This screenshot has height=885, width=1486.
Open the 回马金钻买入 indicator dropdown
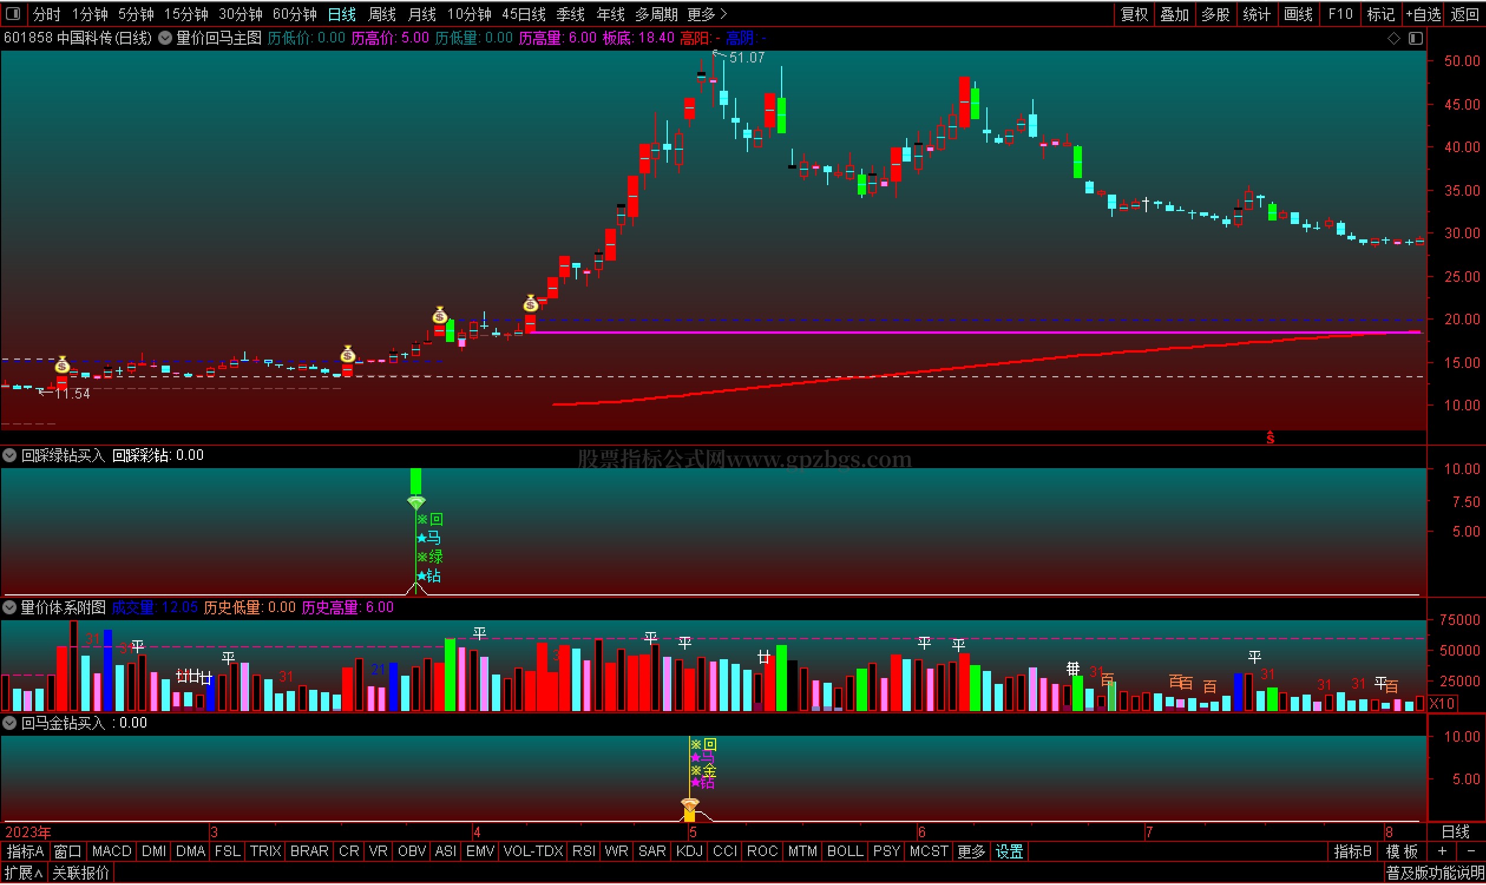(9, 723)
